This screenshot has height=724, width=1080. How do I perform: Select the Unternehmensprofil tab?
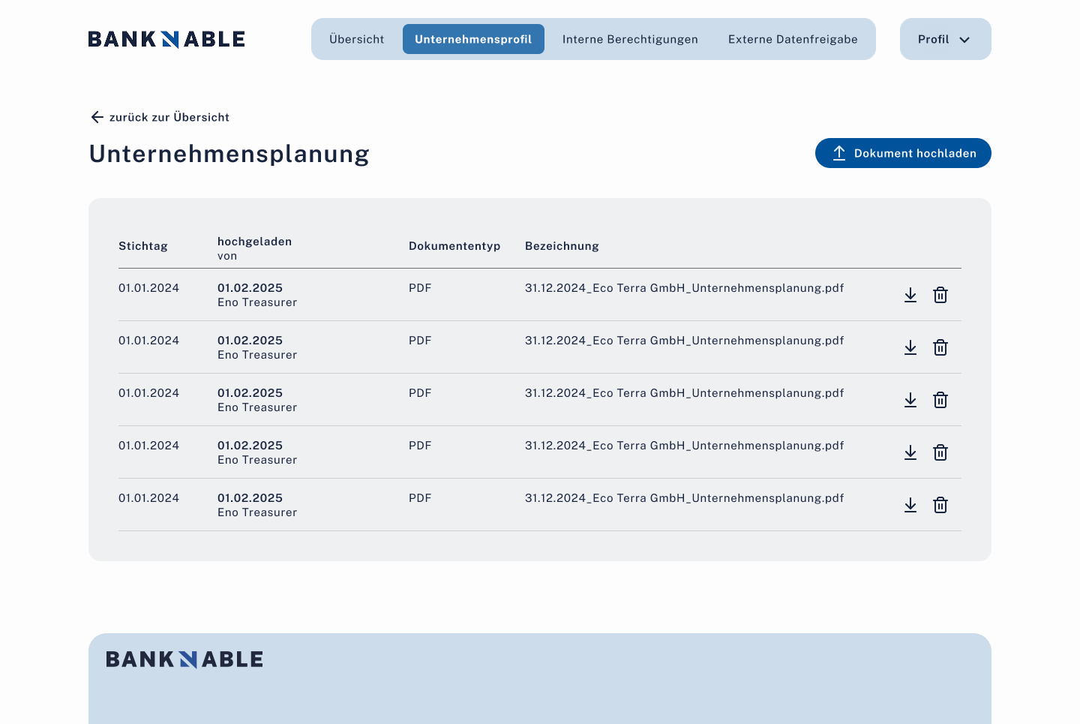pyautogui.click(x=473, y=39)
